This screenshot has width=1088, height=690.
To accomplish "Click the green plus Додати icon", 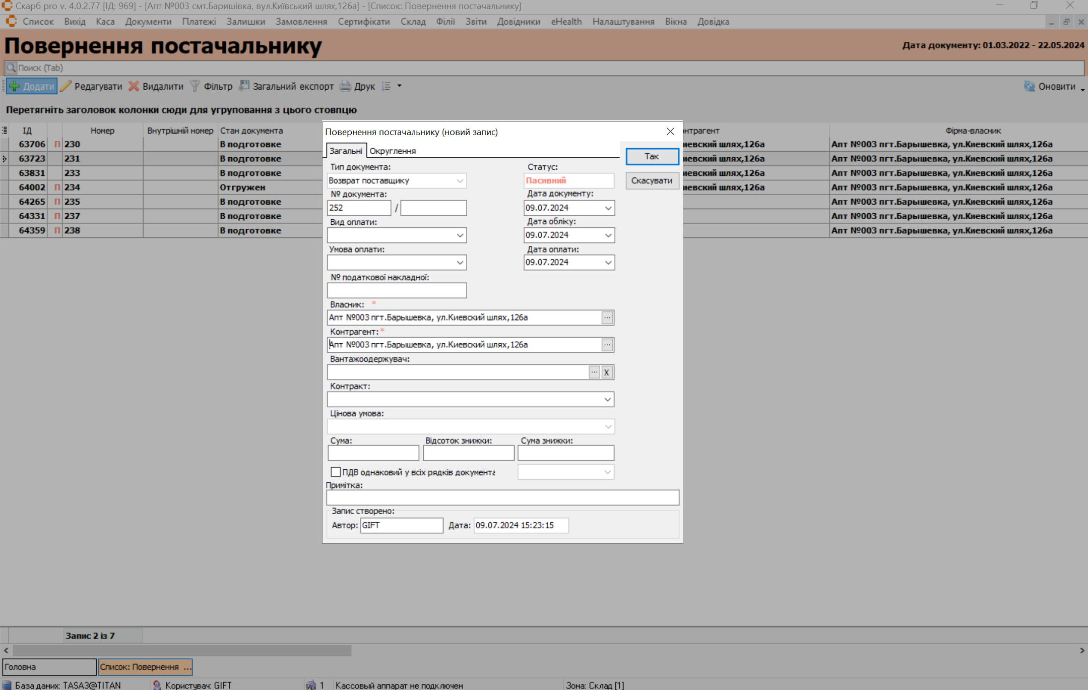I will [15, 86].
